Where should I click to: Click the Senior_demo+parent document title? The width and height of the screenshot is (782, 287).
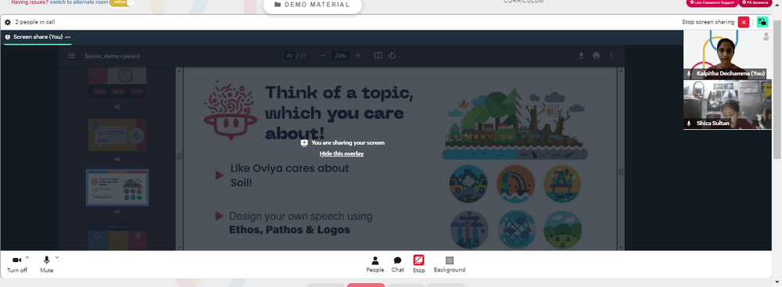(x=112, y=56)
